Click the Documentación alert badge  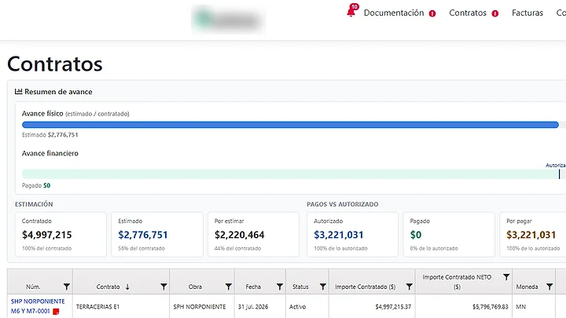tap(432, 13)
